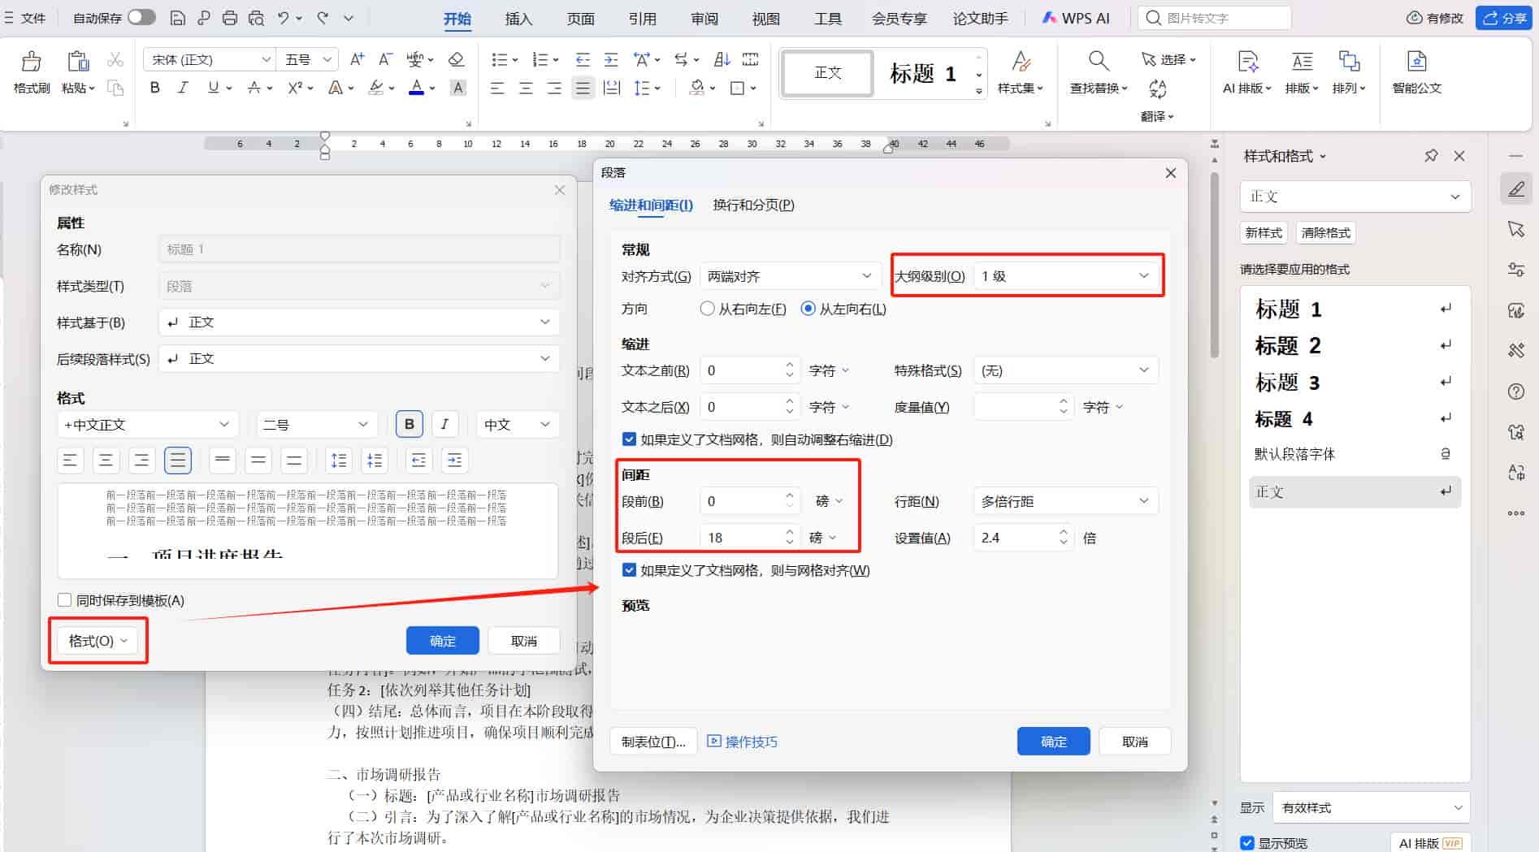Click the Paste (粘贴) clipboard icon
This screenshot has height=852, width=1539.
tap(78, 62)
